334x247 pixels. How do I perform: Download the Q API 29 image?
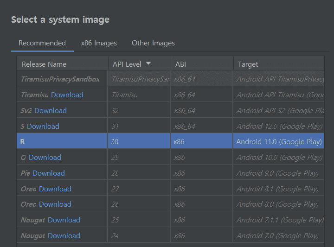(45, 158)
